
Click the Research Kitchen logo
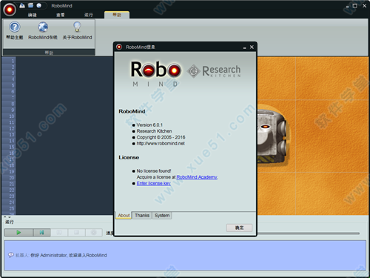214,71
